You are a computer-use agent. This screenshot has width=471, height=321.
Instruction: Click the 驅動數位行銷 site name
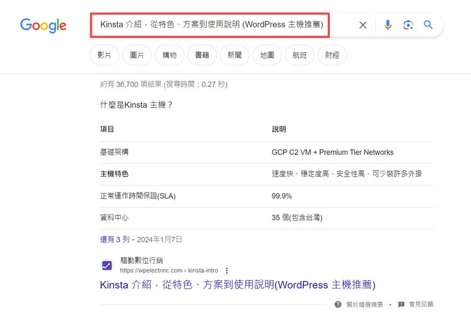coord(141,261)
